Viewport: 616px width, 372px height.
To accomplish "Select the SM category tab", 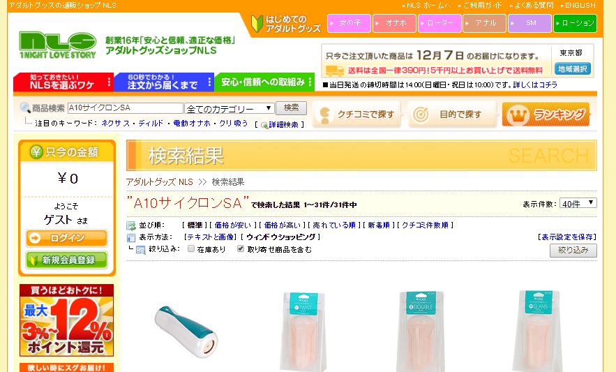I will pos(529,23).
